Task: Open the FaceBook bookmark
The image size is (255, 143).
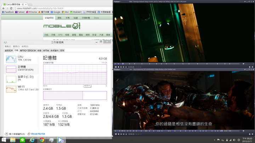Action: click(8, 12)
